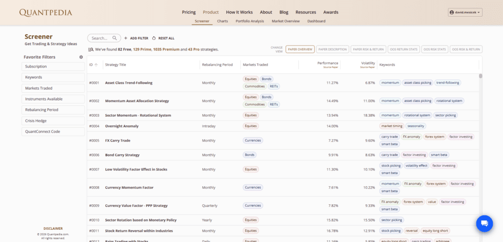Click the Favorite Filters gear icon

81,57
